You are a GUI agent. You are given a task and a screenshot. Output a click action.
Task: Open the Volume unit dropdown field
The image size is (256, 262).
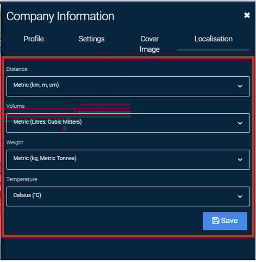coord(128,123)
